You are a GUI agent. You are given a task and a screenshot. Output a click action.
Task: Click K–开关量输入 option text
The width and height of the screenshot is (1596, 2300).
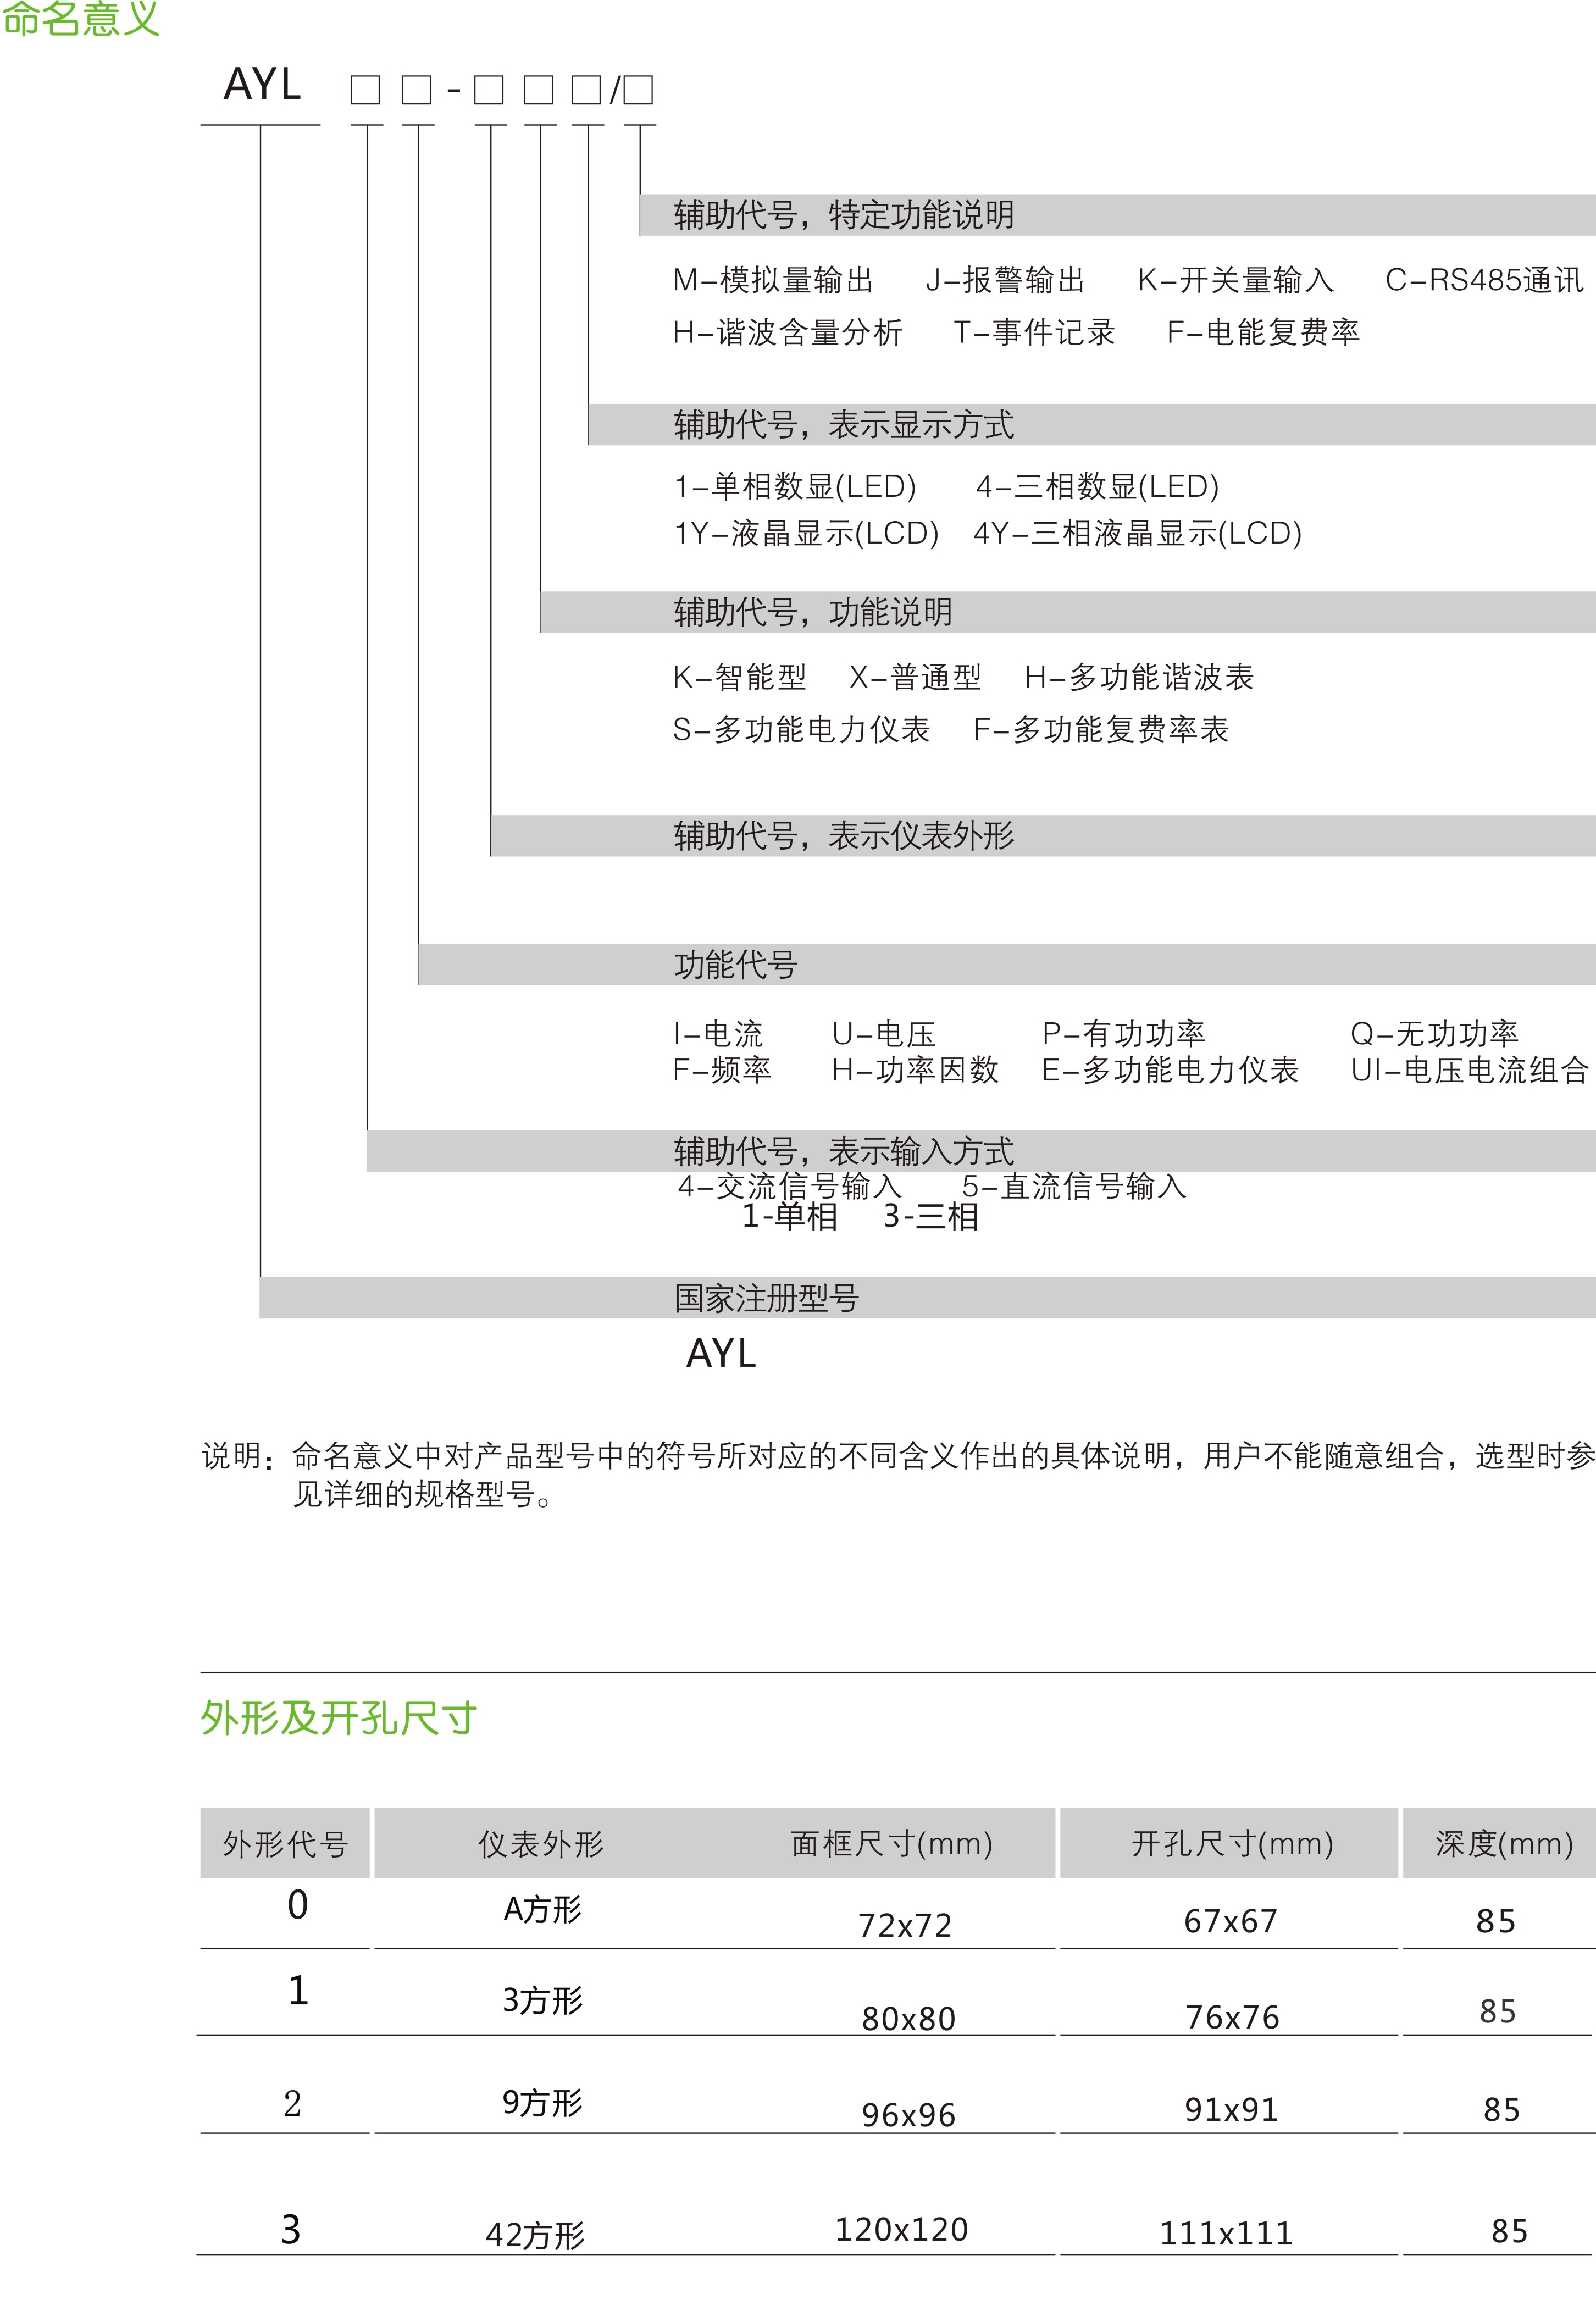point(1235,280)
